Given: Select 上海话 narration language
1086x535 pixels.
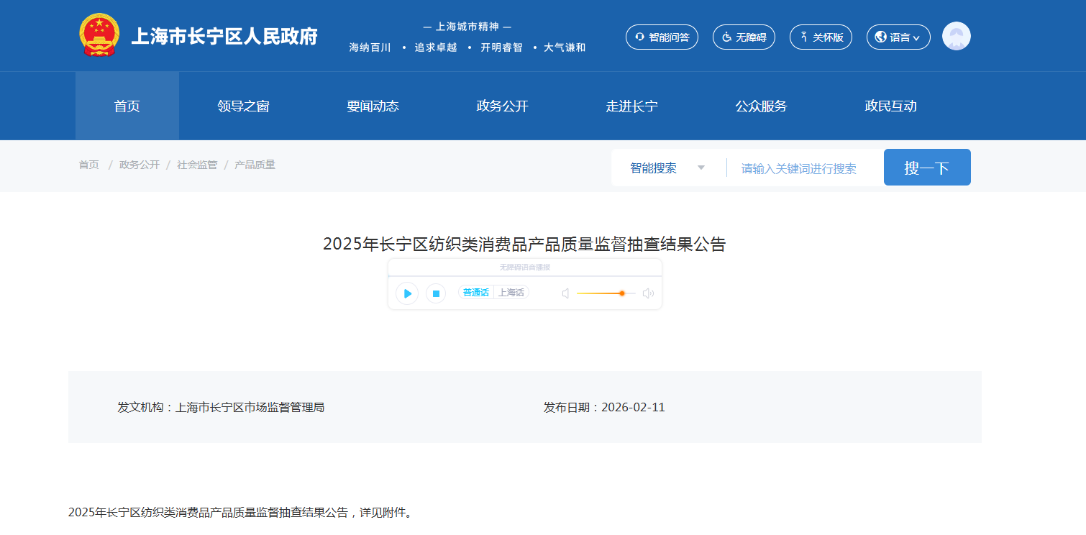Looking at the screenshot, I should (511, 293).
